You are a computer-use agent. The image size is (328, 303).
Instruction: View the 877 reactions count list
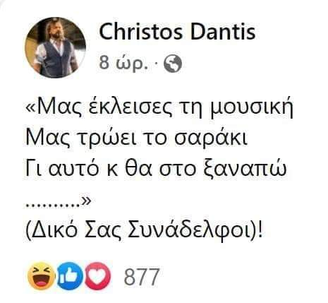pos(142,277)
